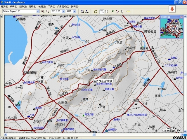Image resolution: width=187 pixels, height=140 pixels.
Task: Open the 編輯(E) menu
Action: click(14, 6)
